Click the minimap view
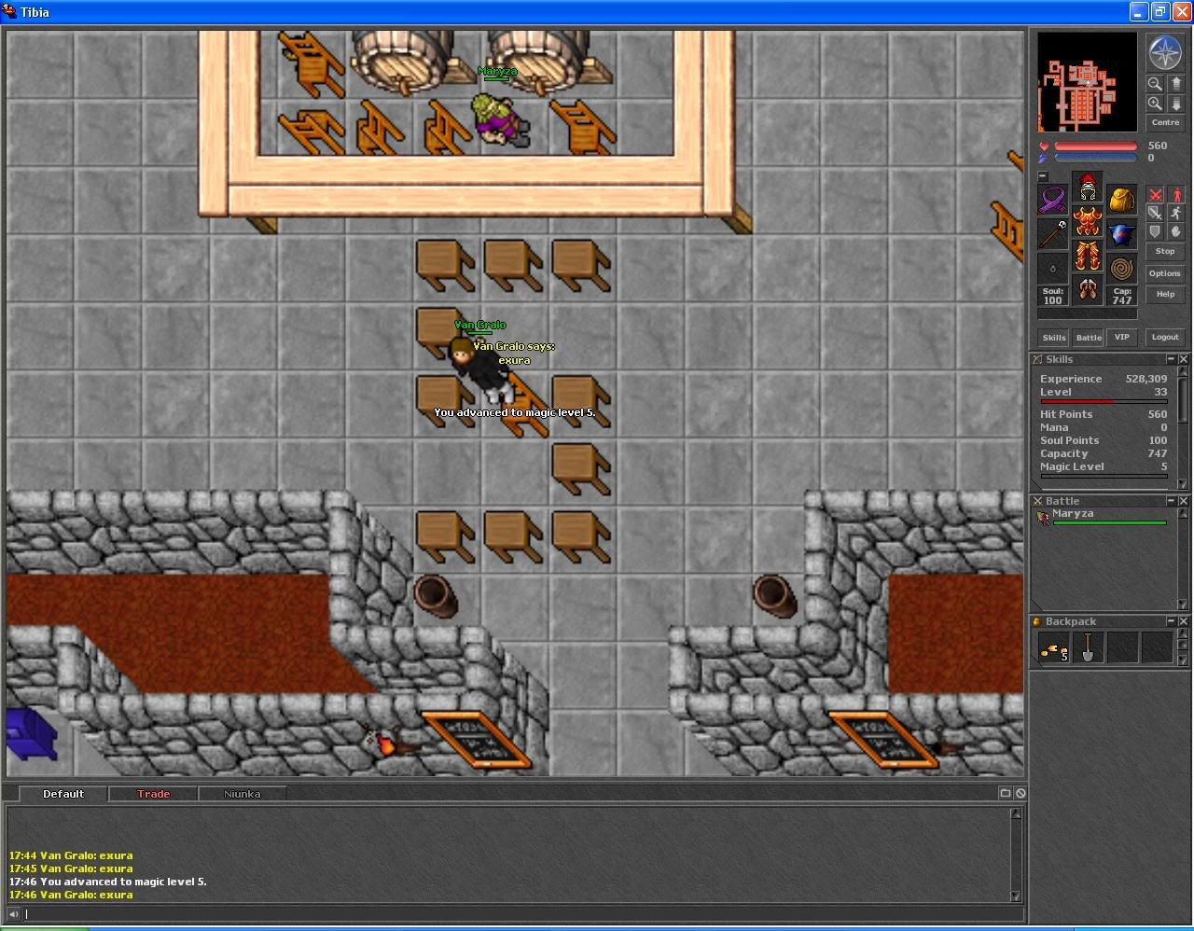 click(1087, 82)
